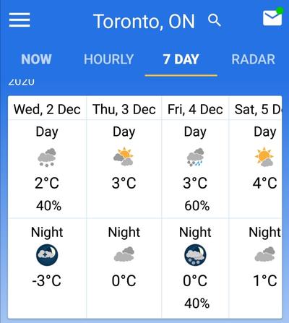Open the mail notifications envelope icon

[x=272, y=17]
